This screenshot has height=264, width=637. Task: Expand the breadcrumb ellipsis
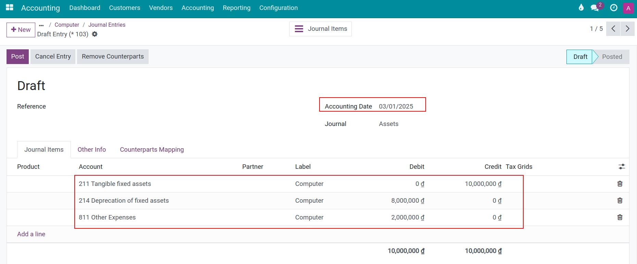(x=41, y=25)
